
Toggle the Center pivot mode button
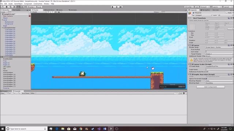(31, 7)
